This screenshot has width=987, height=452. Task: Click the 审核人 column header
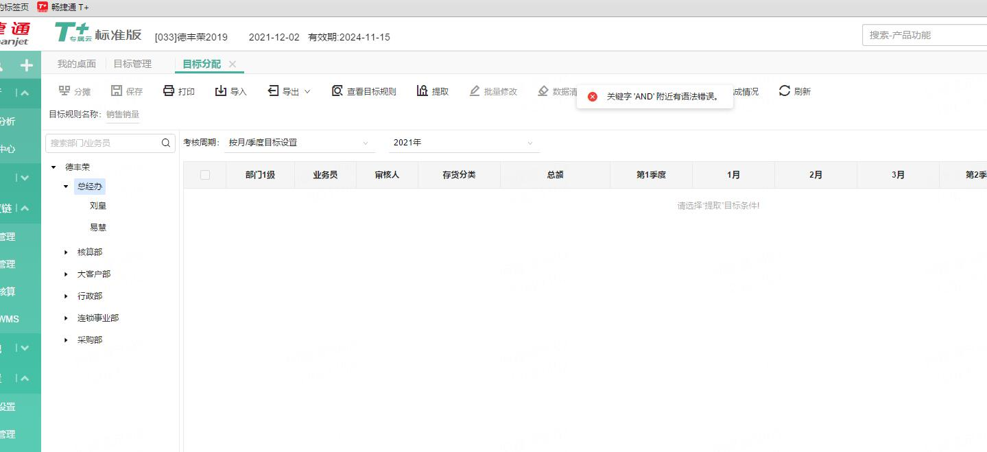(x=387, y=175)
